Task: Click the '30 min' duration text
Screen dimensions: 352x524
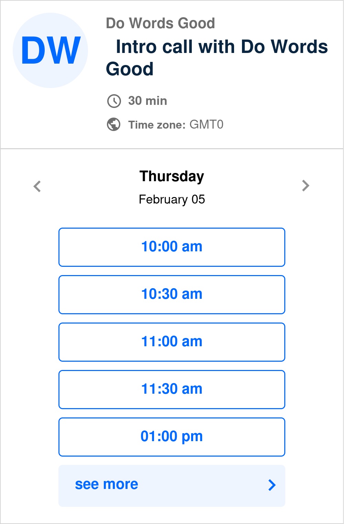Action: pyautogui.click(x=147, y=101)
